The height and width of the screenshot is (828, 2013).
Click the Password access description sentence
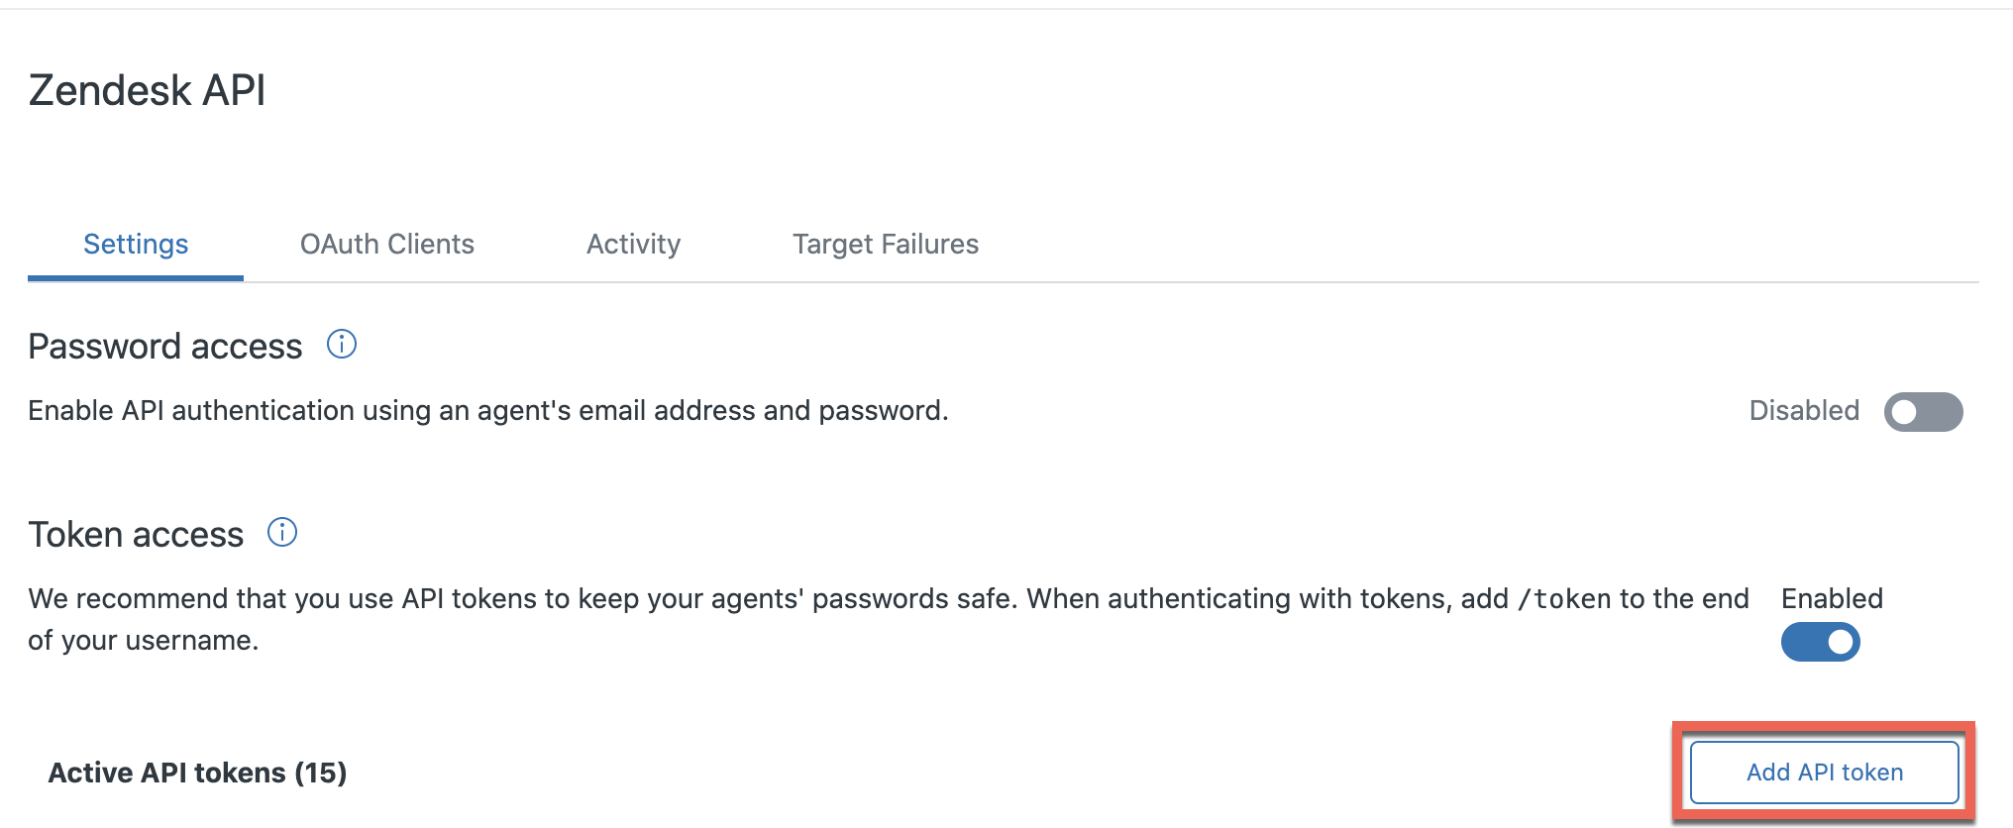(x=487, y=411)
